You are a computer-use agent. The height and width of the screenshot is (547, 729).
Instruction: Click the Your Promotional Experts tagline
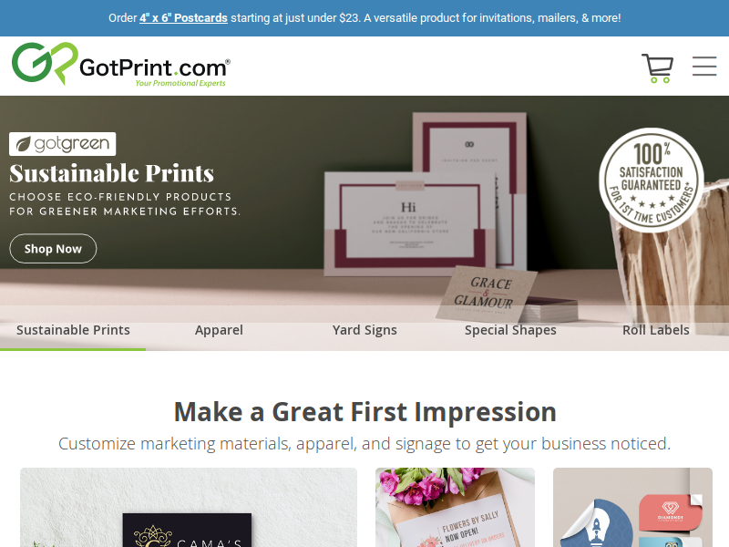click(180, 83)
